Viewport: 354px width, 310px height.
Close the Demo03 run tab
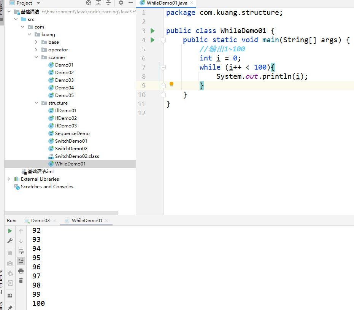click(54, 221)
